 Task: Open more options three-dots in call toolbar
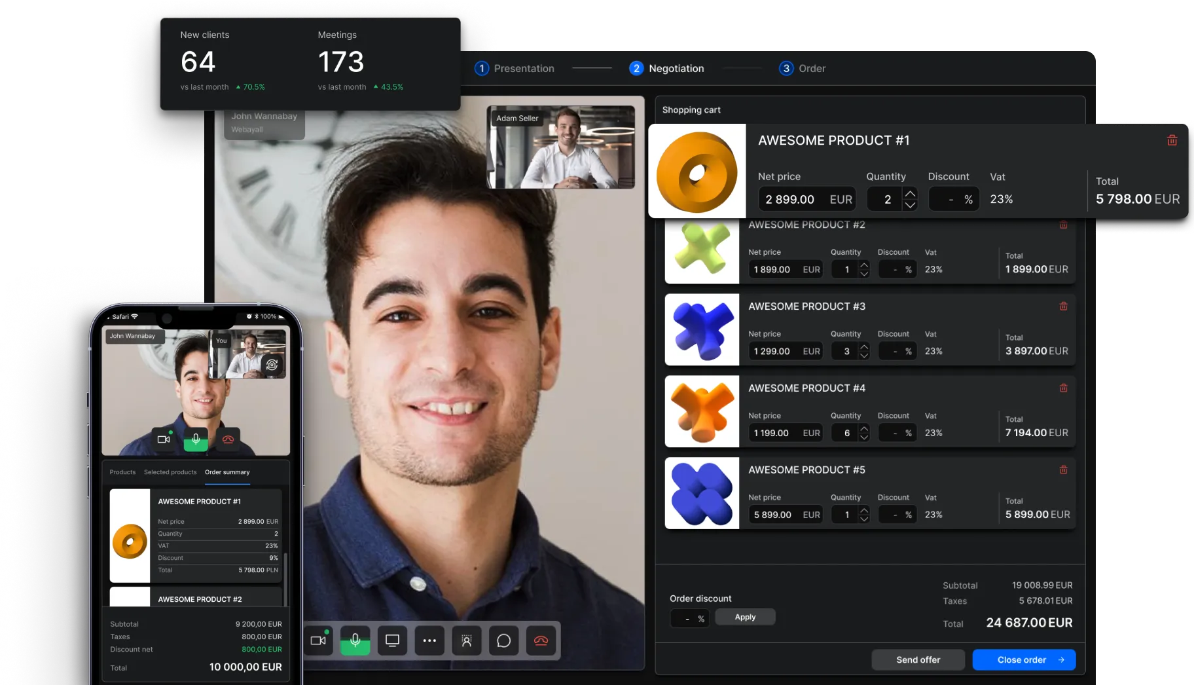(429, 640)
